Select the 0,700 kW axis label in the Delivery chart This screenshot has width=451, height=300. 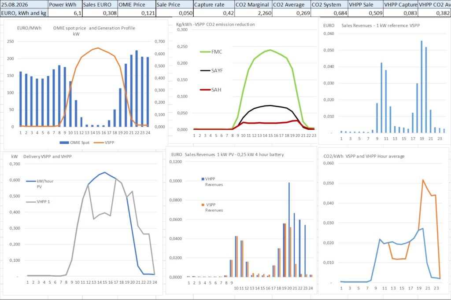(15, 164)
